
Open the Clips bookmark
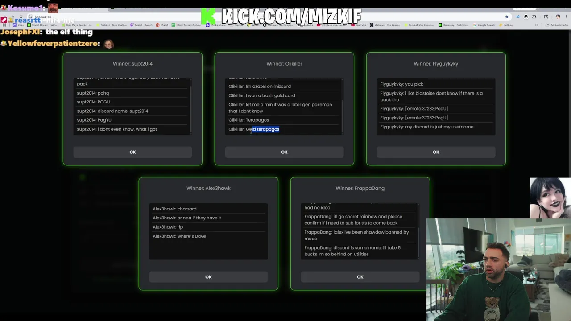19,25
